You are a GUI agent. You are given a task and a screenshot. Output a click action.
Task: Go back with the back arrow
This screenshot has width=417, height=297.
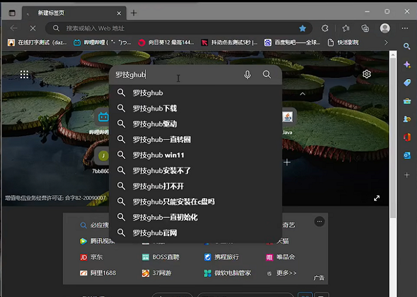tap(14, 28)
